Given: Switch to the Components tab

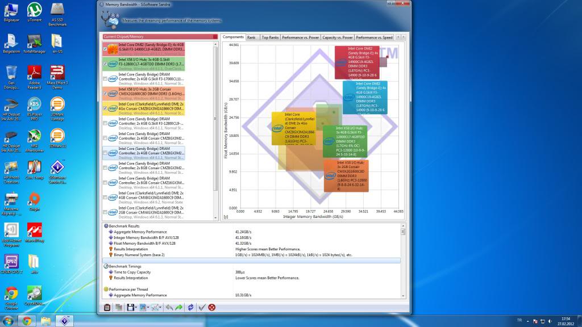Looking at the screenshot, I should click(233, 37).
